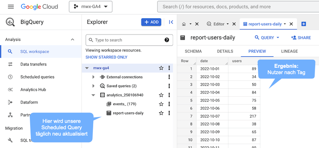
Task: Click the date column header
Action: coord(212,61)
